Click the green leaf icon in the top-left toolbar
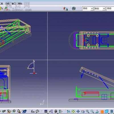The width and height of the screenshot is (114, 114). click(6, 8)
